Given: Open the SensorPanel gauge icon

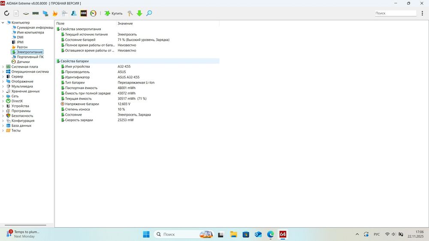Looking at the screenshot, I should pyautogui.click(x=93, y=13).
